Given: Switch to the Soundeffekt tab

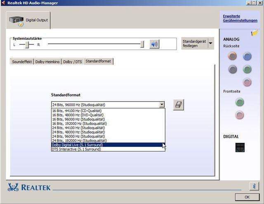Looking at the screenshot, I should point(22,62).
